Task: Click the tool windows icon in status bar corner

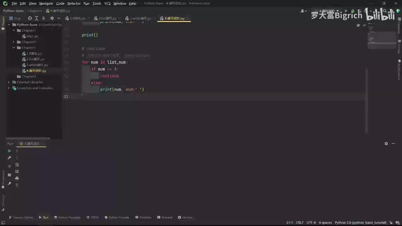Action: (x=3, y=223)
